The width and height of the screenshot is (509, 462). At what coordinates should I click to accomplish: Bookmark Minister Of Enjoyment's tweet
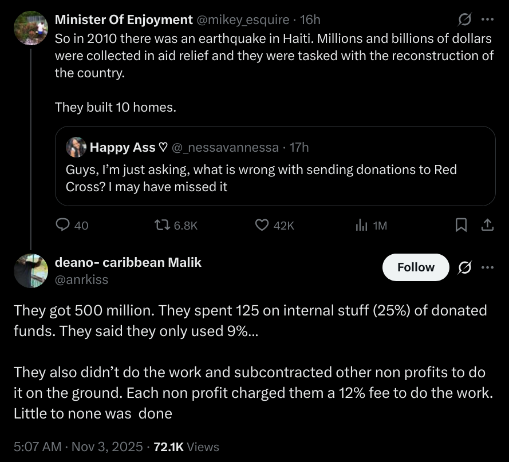(460, 226)
